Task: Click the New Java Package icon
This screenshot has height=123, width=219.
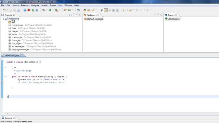Action: [x=65, y=10]
